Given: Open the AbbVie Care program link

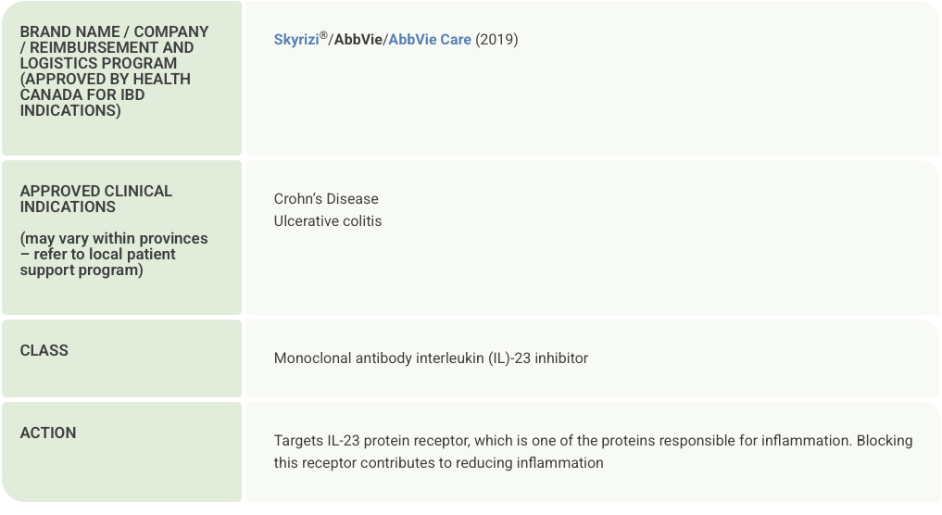Looking at the screenshot, I should click(430, 40).
